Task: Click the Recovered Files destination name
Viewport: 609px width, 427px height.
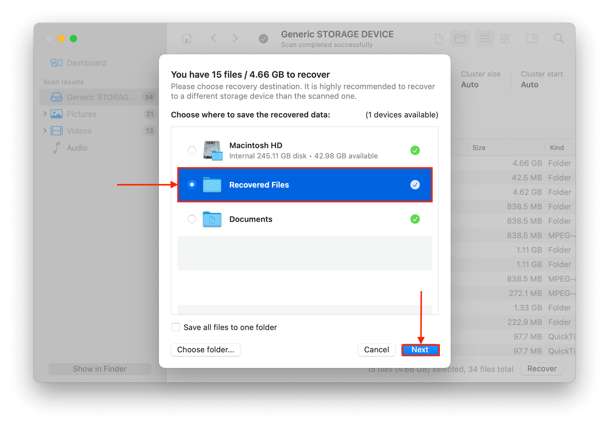Action: pyautogui.click(x=259, y=185)
